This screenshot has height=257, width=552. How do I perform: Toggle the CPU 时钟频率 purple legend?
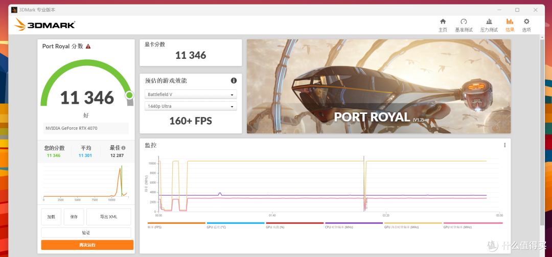(354, 225)
